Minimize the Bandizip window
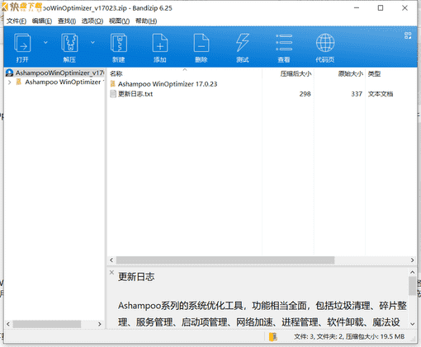421x347 pixels. click(357, 8)
